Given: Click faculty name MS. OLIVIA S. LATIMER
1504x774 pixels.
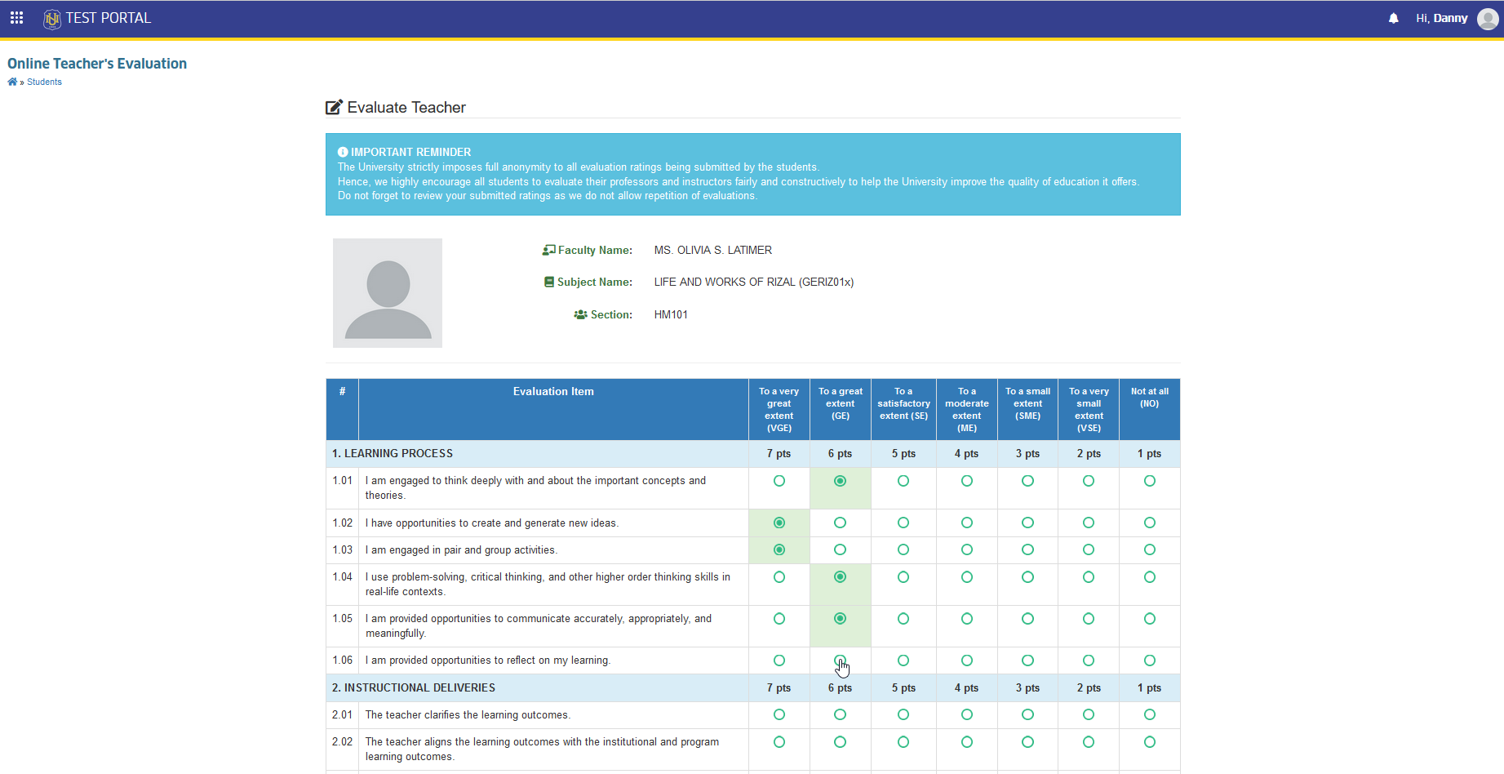Looking at the screenshot, I should [x=712, y=250].
